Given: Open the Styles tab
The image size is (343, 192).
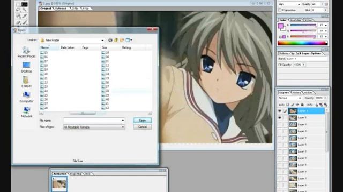Looking at the screenshot, I should click(308, 20).
